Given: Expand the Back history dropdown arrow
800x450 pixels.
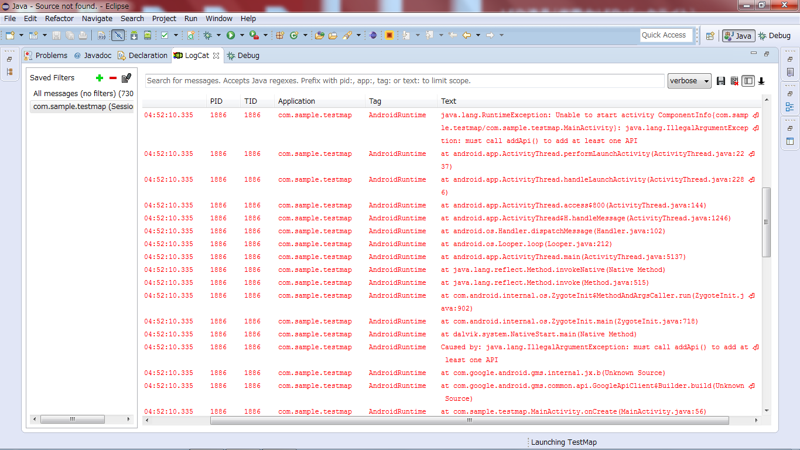Looking at the screenshot, I should click(478, 35).
